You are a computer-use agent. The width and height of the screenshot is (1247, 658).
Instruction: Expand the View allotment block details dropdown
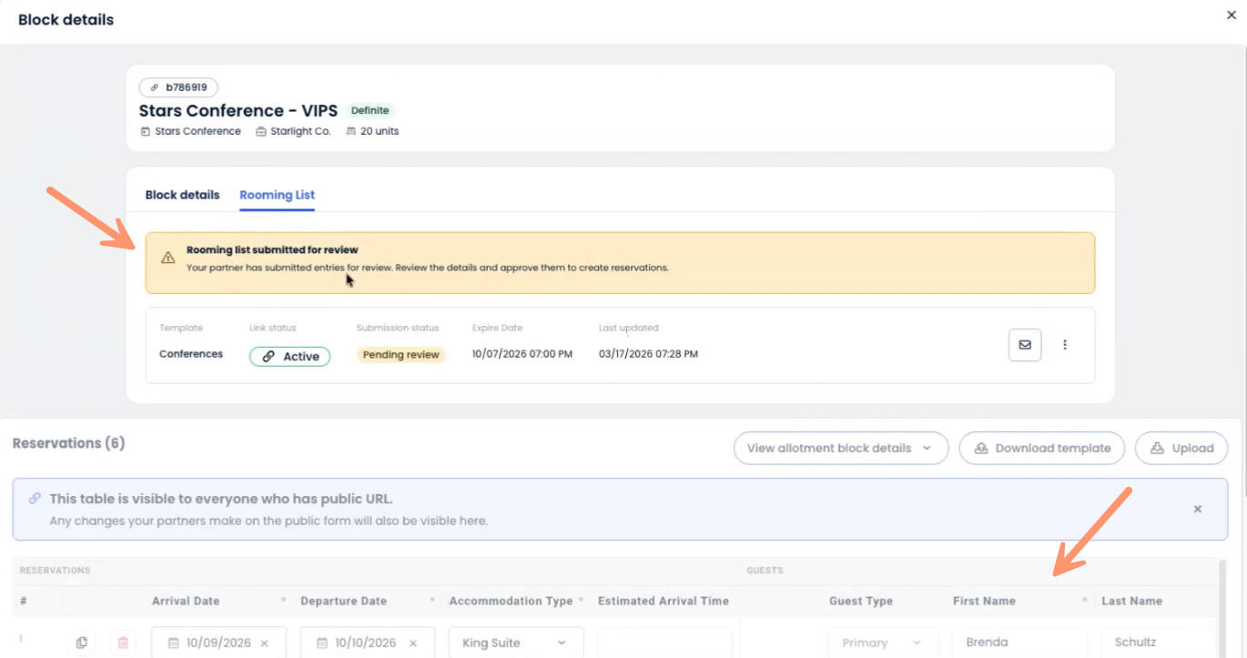[839, 448]
